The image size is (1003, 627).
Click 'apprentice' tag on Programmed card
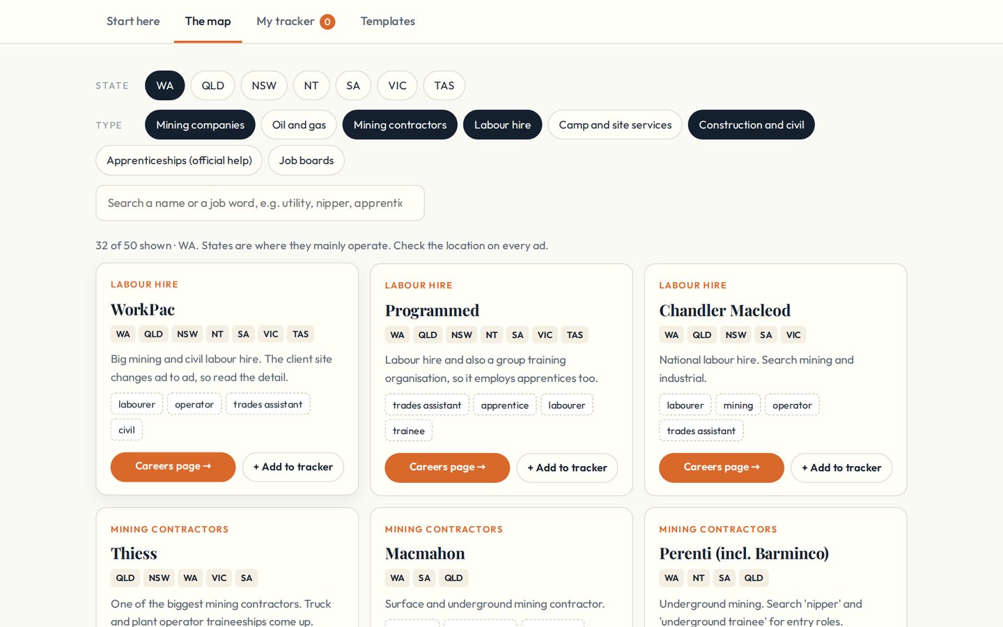tap(505, 405)
